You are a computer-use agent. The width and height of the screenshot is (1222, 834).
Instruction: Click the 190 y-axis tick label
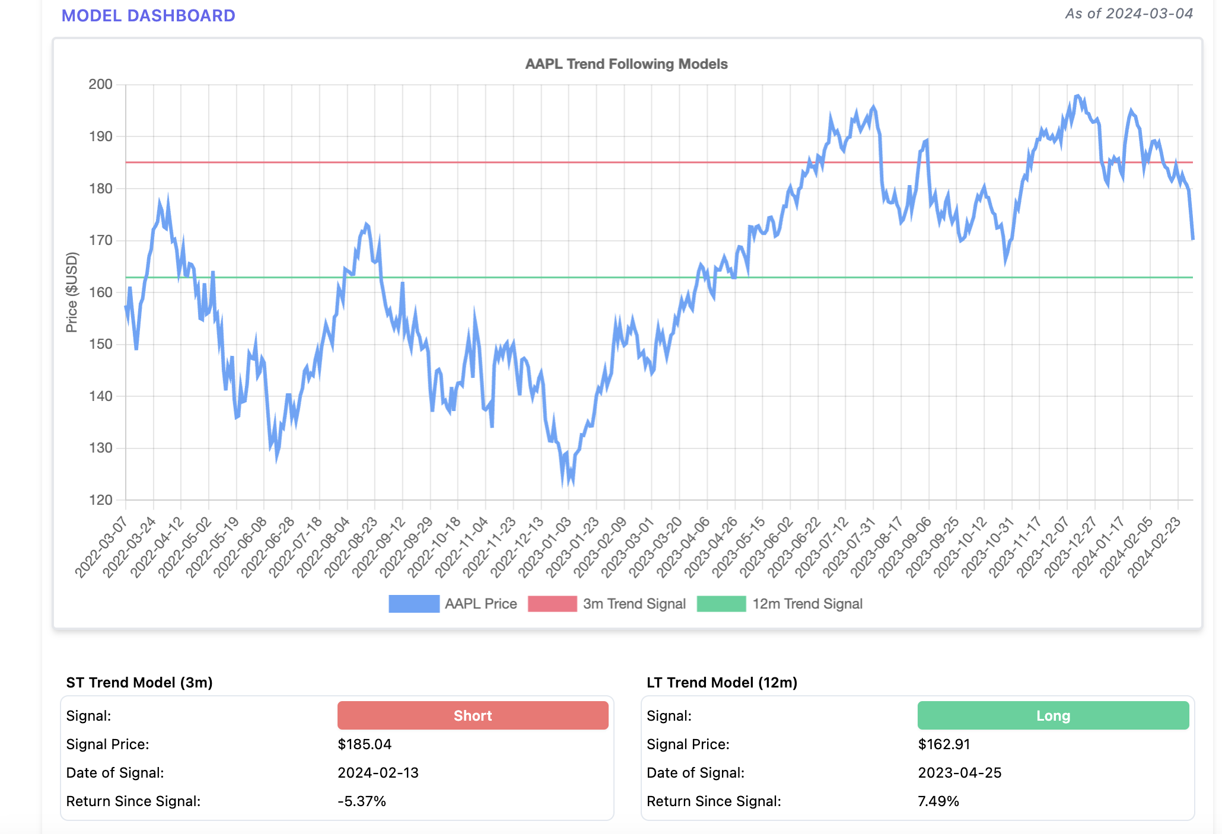coord(101,136)
